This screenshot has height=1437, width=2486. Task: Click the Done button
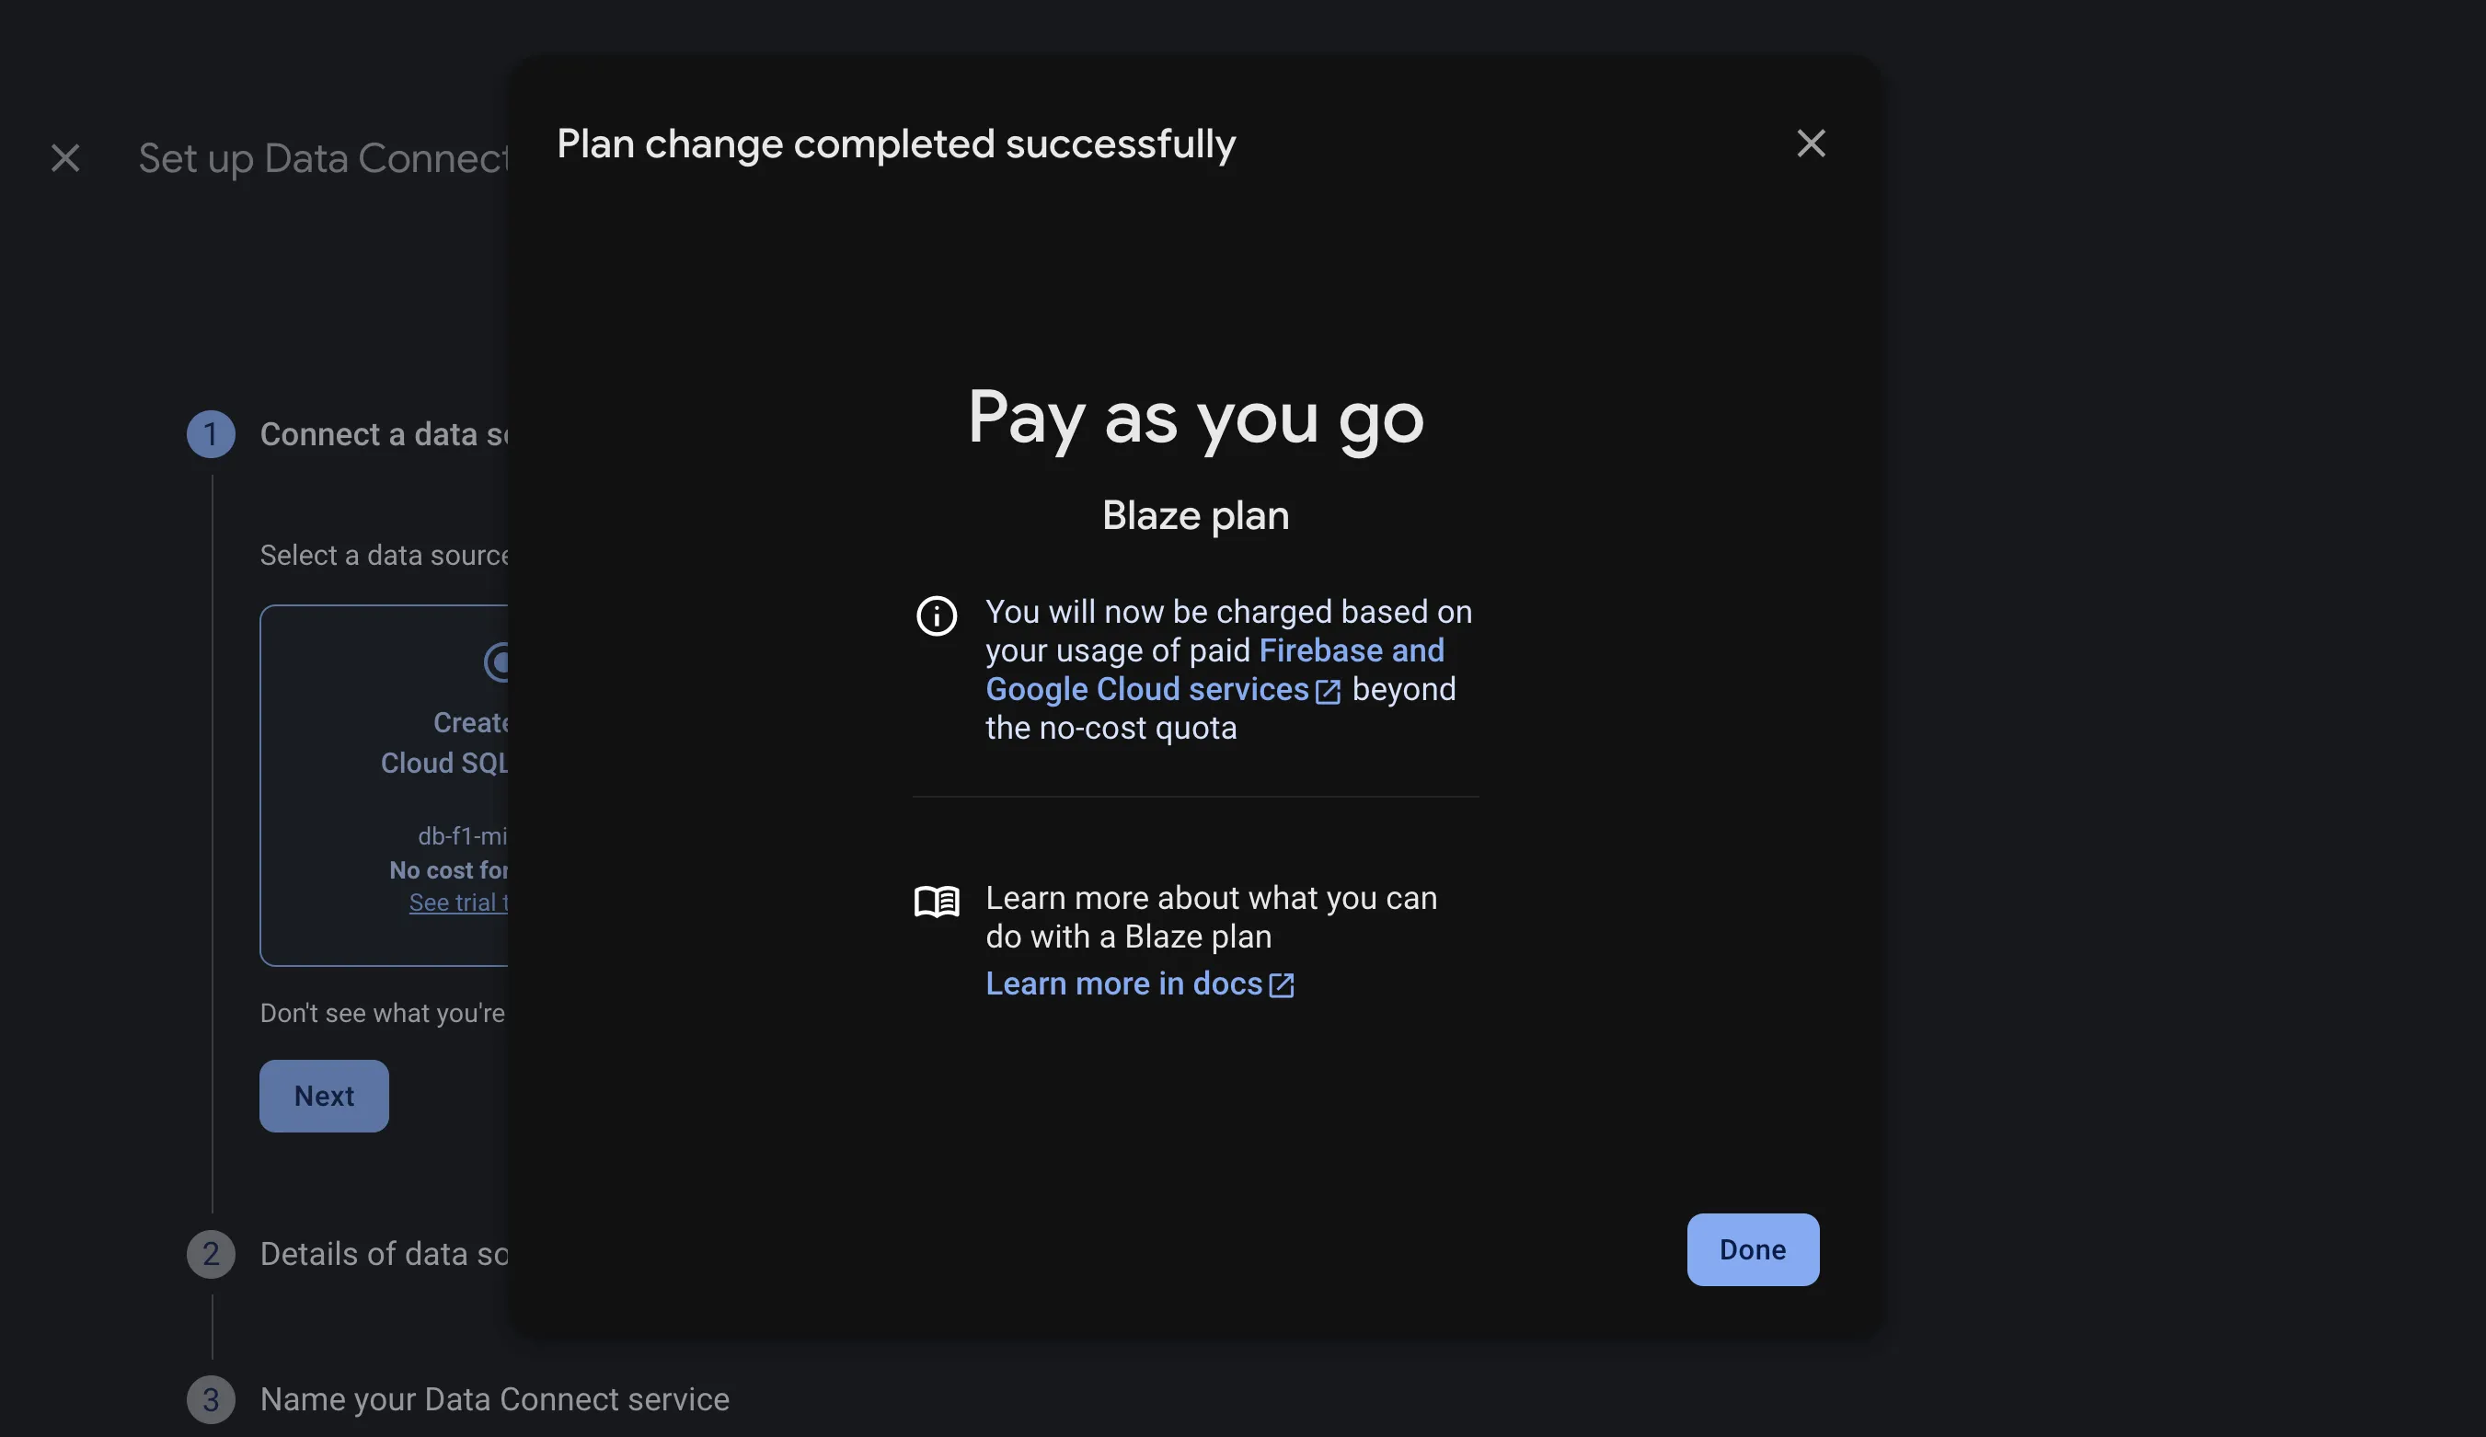[x=1752, y=1249]
